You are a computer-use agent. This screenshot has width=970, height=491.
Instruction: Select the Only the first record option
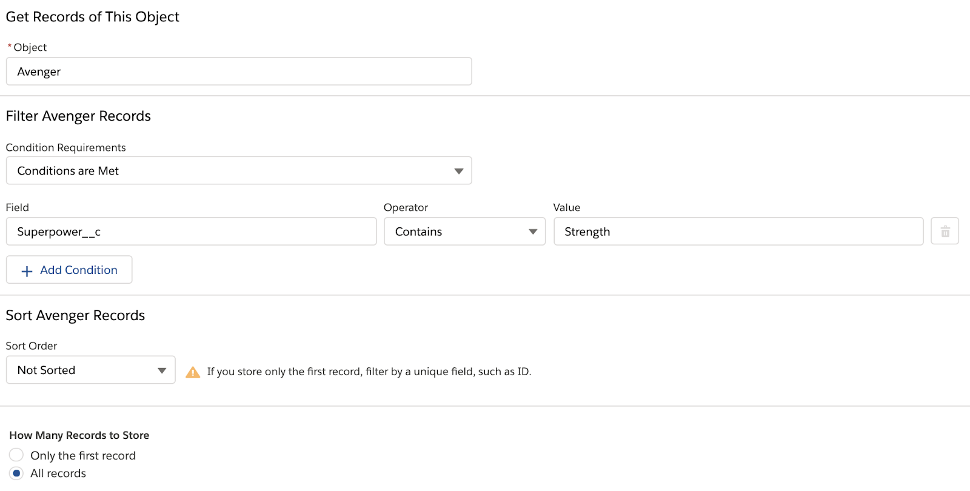coord(16,455)
